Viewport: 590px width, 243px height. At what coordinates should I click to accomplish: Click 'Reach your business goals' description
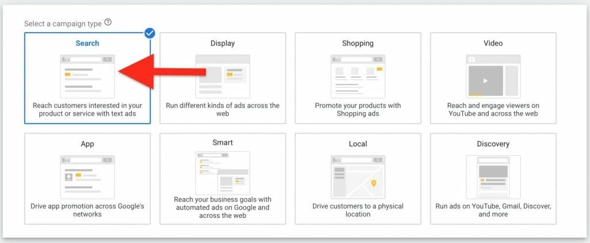(x=223, y=207)
